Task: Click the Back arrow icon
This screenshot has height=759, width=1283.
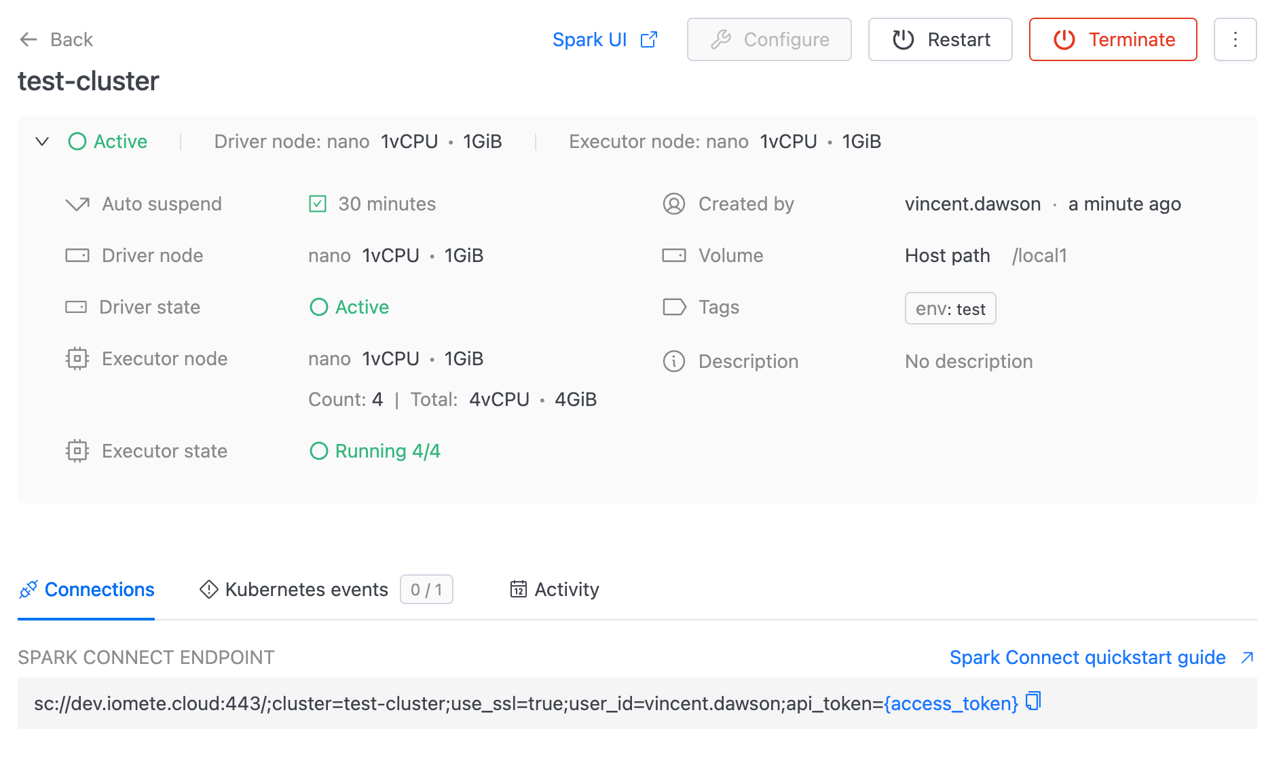Action: coord(29,39)
